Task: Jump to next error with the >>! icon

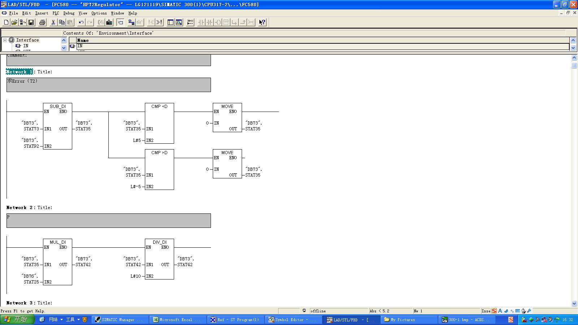Action: tap(159, 22)
